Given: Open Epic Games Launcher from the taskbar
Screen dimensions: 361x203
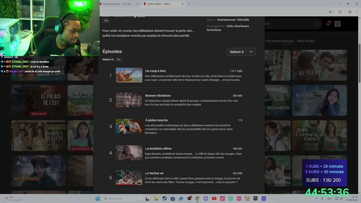Looking at the screenshot, I should (x=256, y=198).
